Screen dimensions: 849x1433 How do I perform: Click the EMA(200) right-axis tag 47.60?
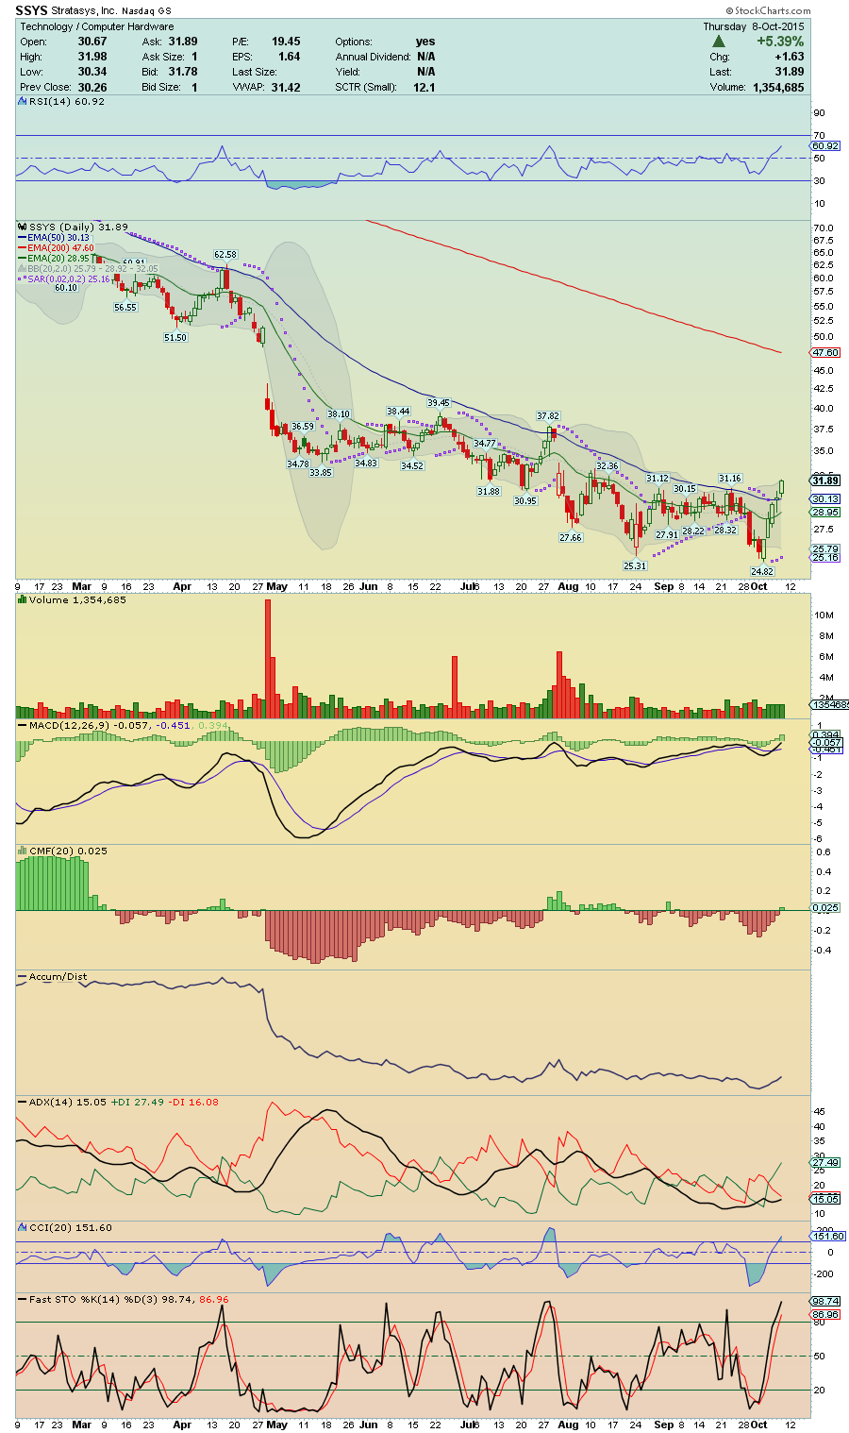(x=825, y=352)
